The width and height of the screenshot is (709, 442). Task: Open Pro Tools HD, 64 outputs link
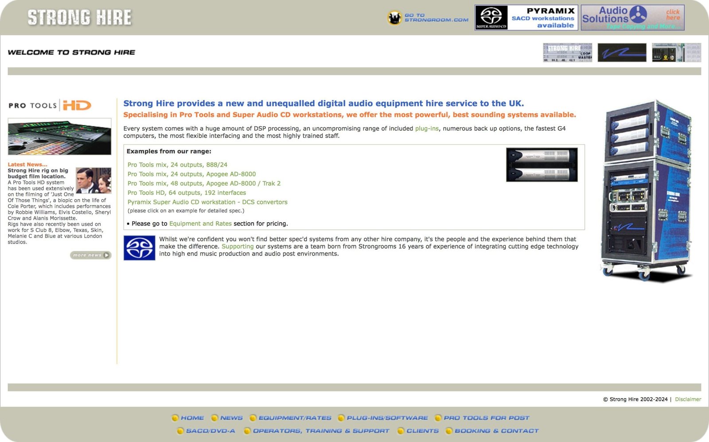click(187, 193)
